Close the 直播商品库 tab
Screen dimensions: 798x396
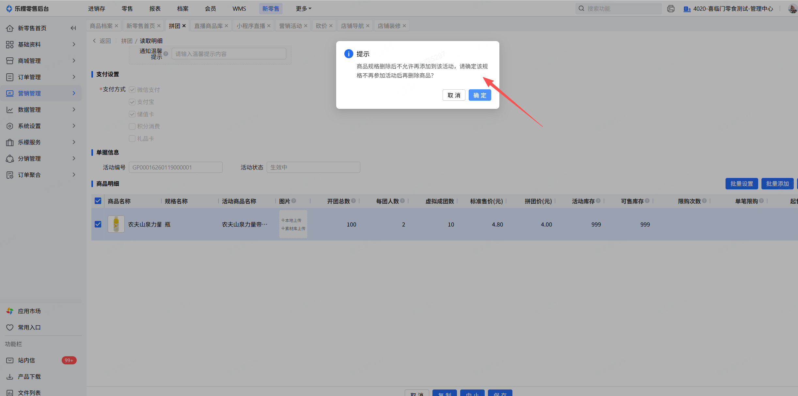pyautogui.click(x=227, y=26)
